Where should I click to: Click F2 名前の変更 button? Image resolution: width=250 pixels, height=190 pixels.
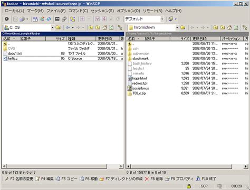point(19,179)
